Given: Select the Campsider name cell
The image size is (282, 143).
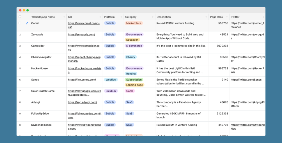Looking at the screenshot, I should (38, 46).
